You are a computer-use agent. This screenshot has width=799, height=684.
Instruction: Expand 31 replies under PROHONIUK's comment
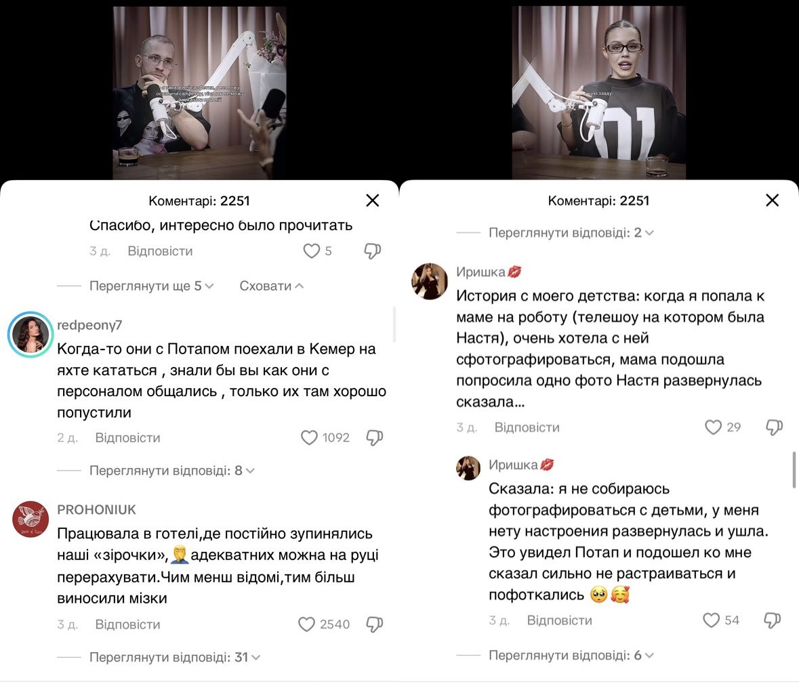tap(175, 657)
